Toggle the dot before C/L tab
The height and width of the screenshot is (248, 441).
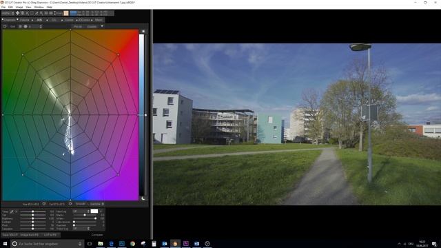click(47, 20)
